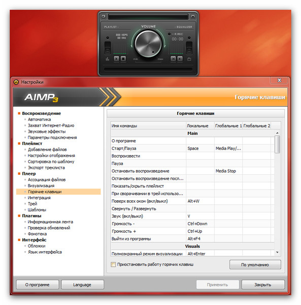Open Ассоциация файлов settings

click(47, 180)
